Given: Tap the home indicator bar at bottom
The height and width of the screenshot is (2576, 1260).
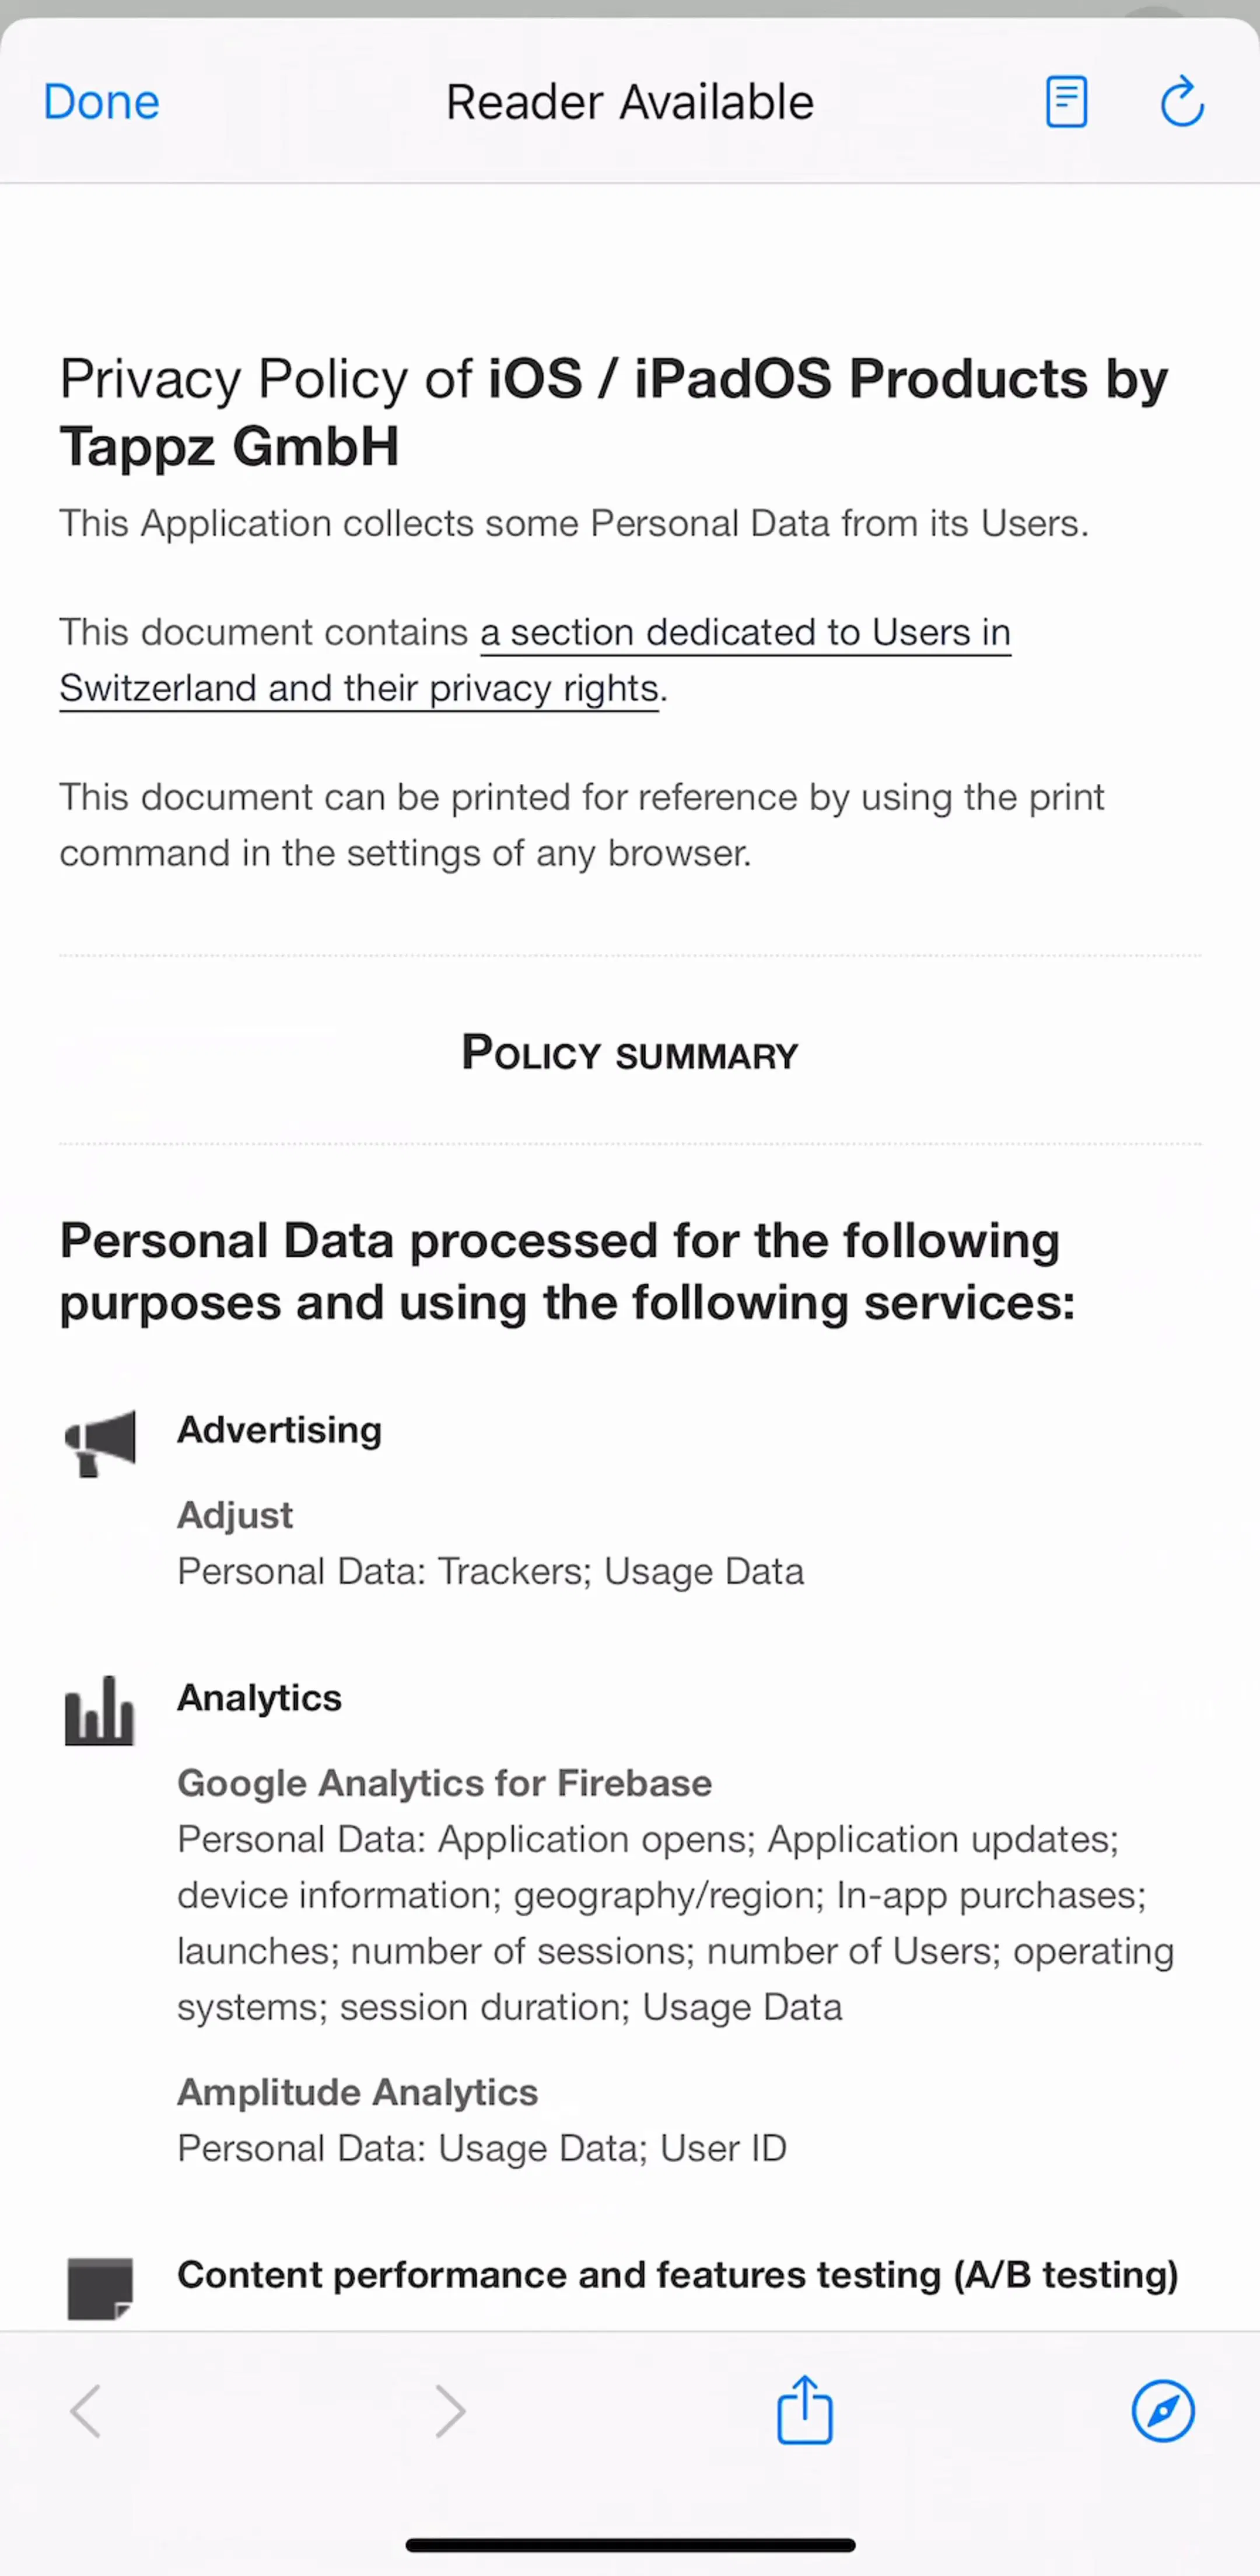Looking at the screenshot, I should 629,2544.
